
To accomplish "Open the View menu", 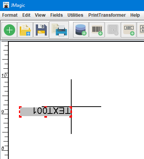I will (40, 15).
